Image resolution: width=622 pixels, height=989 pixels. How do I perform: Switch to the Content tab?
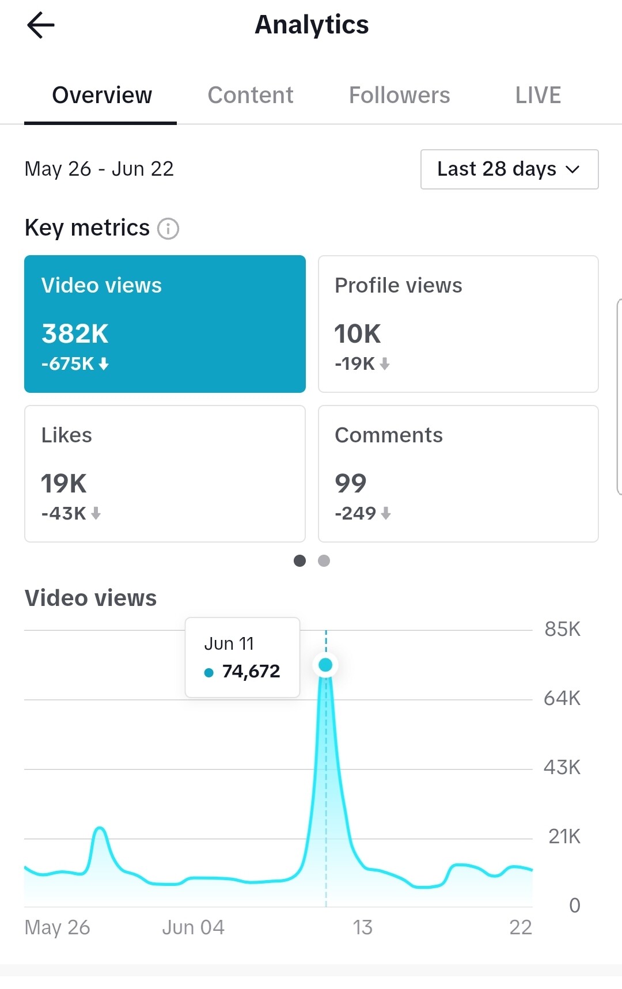click(251, 96)
